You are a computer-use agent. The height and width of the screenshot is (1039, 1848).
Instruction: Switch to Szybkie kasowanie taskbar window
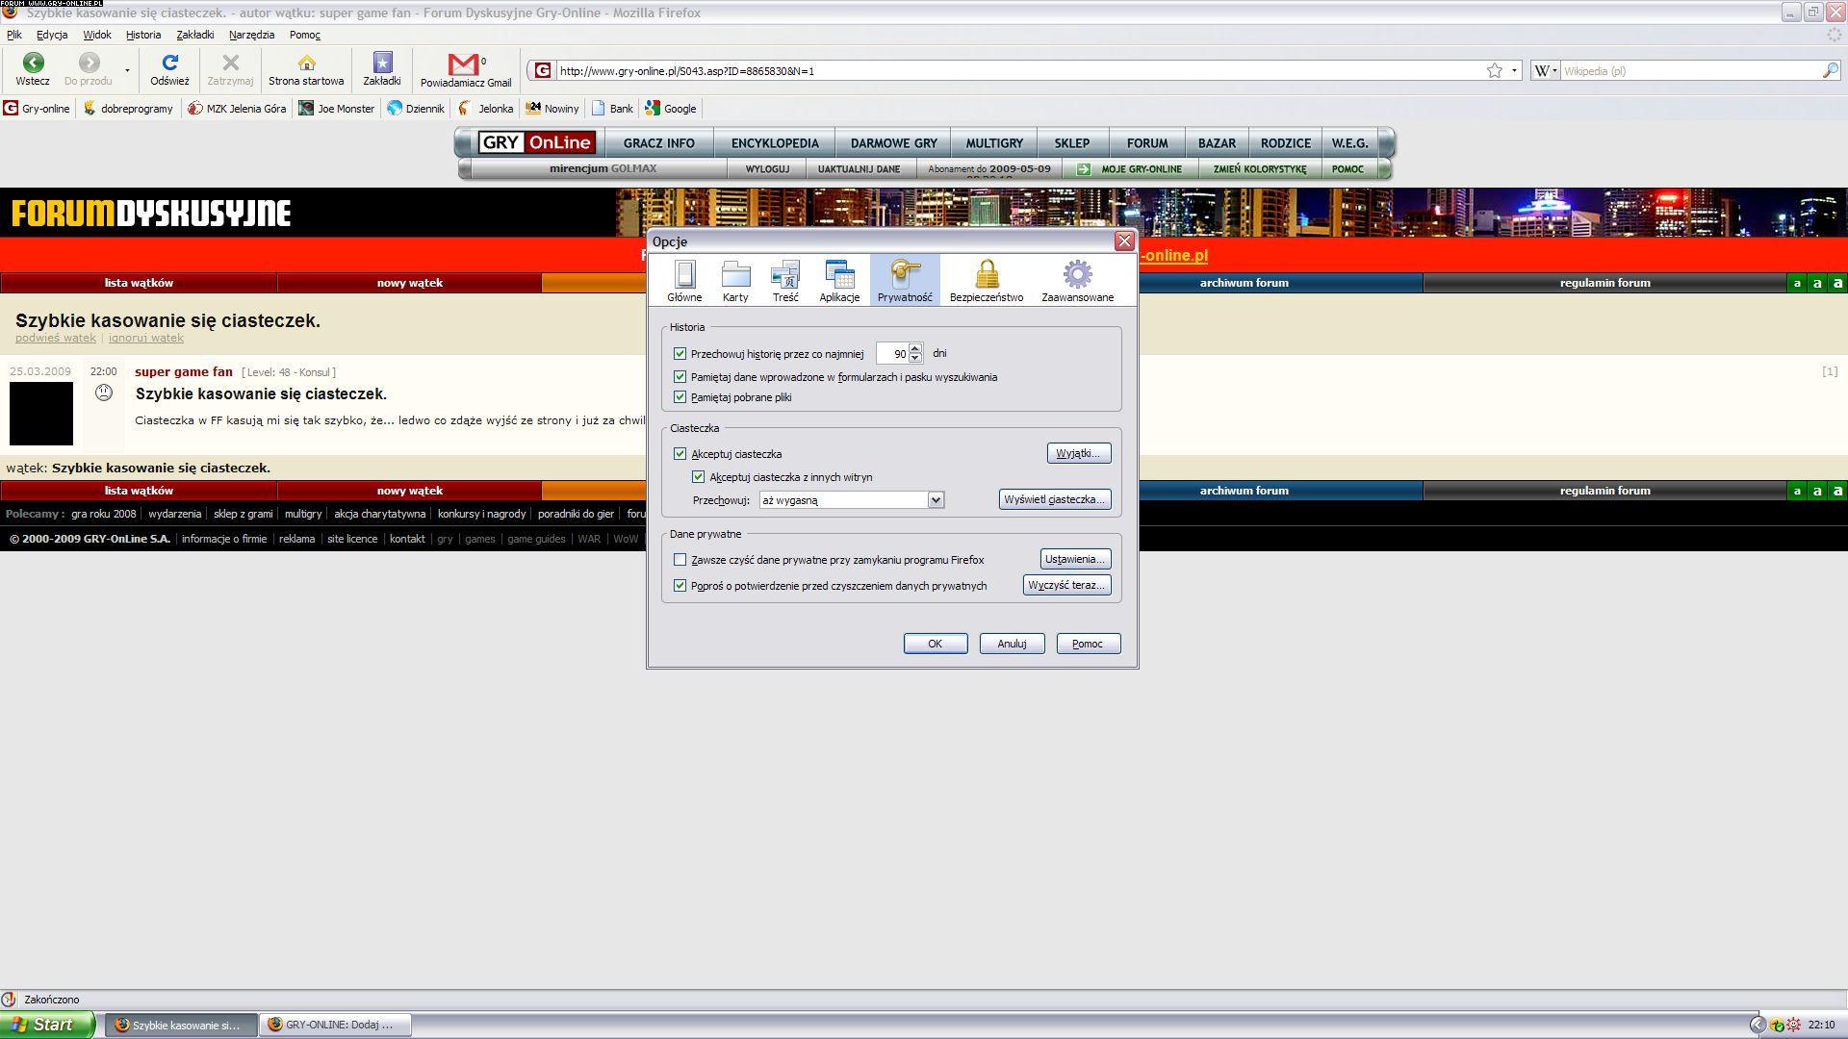click(182, 1025)
